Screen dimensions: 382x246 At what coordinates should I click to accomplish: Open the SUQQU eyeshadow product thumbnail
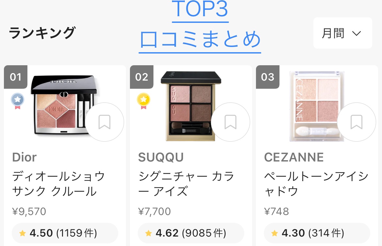tap(191, 104)
